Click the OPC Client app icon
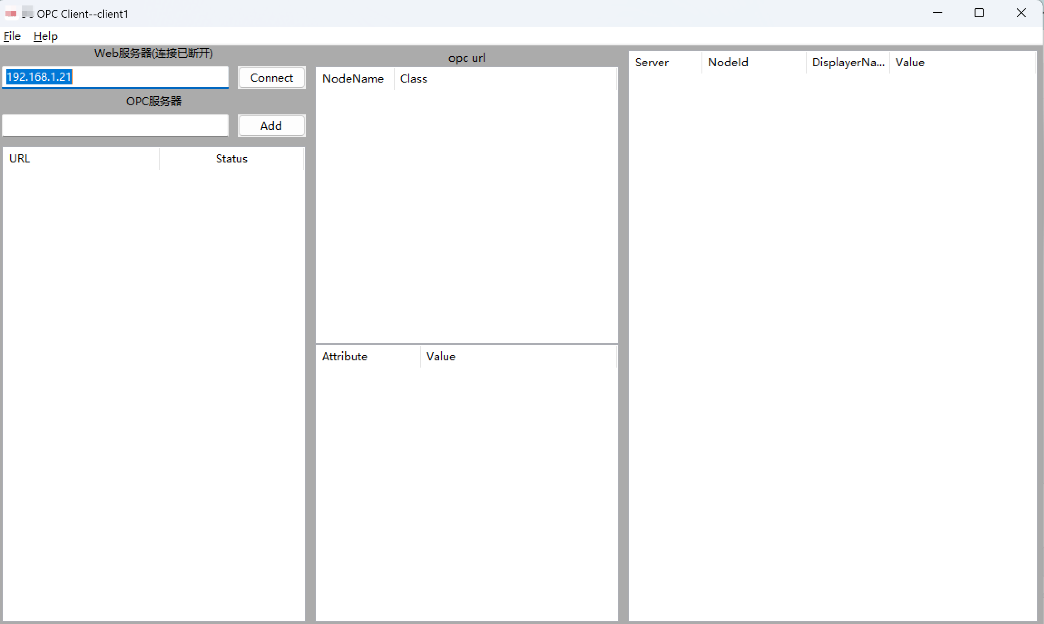 tap(11, 14)
